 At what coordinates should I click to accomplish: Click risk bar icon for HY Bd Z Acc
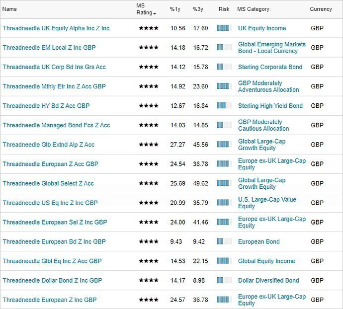click(224, 105)
